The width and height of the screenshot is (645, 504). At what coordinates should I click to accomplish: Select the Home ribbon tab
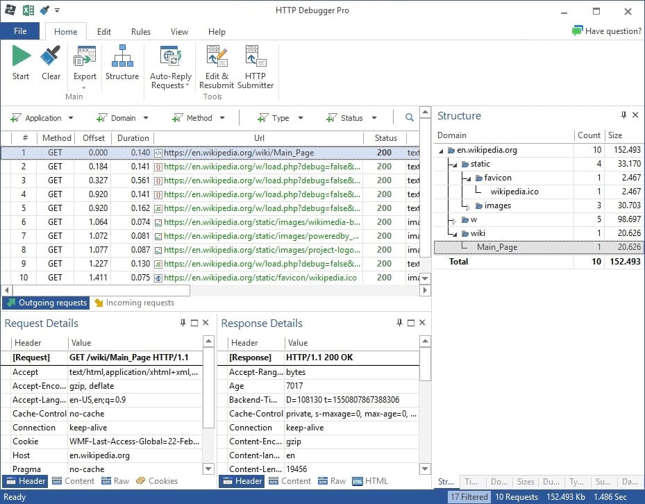coord(66,32)
